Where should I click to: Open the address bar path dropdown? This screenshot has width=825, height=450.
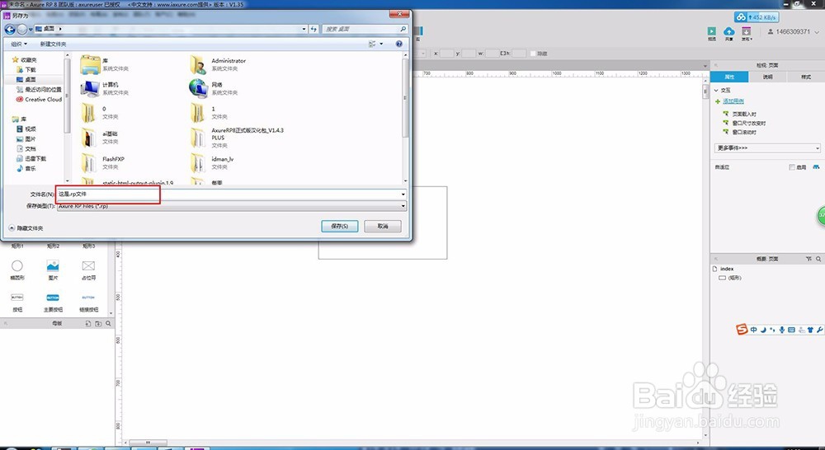pyautogui.click(x=304, y=29)
